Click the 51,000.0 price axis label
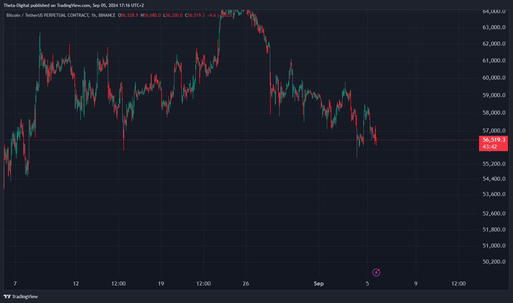513x303 pixels. point(494,246)
